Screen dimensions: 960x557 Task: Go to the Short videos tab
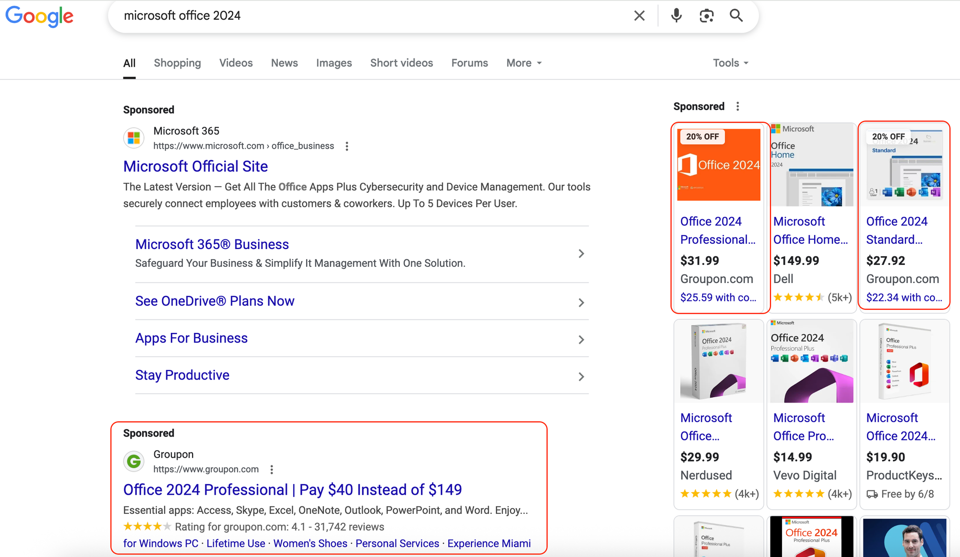[x=401, y=63]
